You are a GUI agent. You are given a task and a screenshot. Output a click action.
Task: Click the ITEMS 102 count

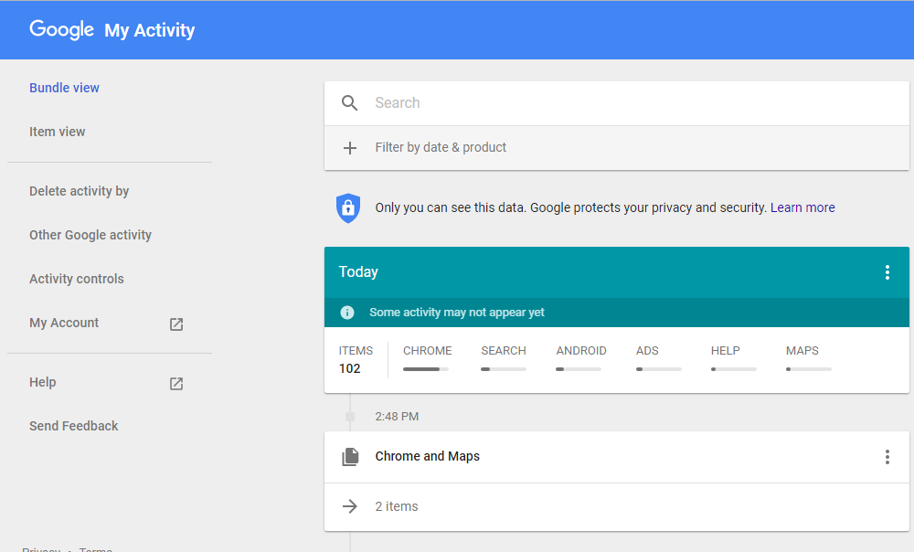pos(356,360)
